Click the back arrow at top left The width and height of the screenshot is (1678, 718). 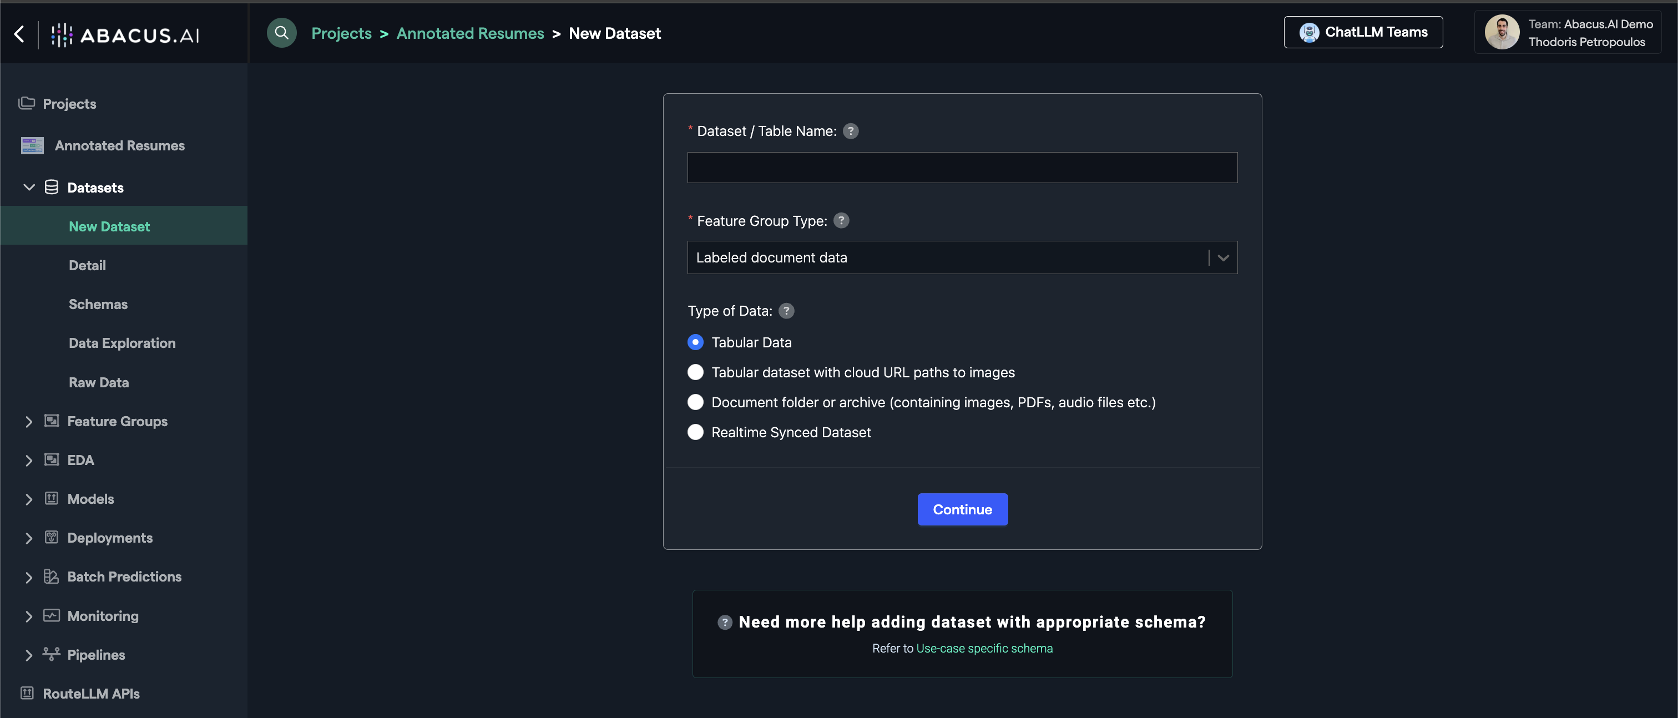(x=19, y=34)
